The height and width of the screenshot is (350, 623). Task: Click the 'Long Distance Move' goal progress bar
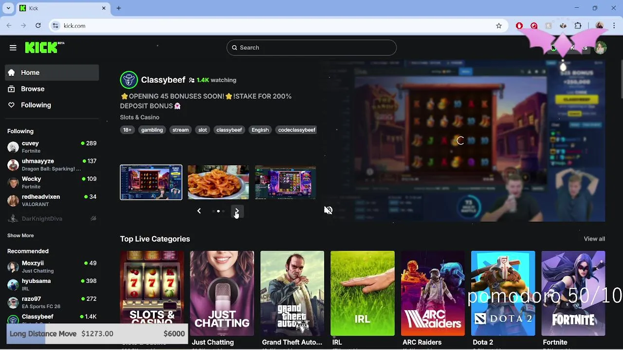pyautogui.click(x=97, y=333)
